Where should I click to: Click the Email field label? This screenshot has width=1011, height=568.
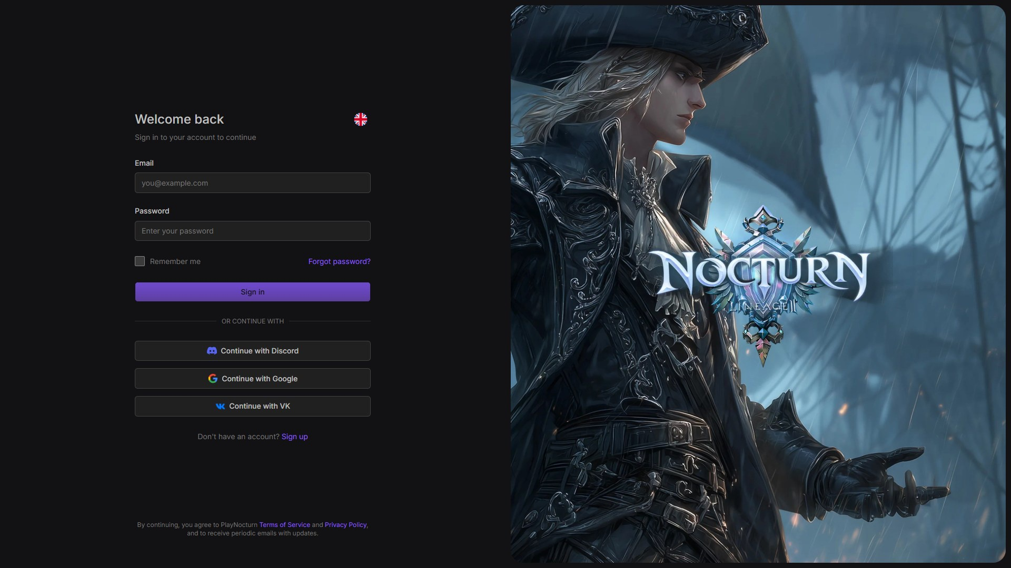tap(144, 163)
